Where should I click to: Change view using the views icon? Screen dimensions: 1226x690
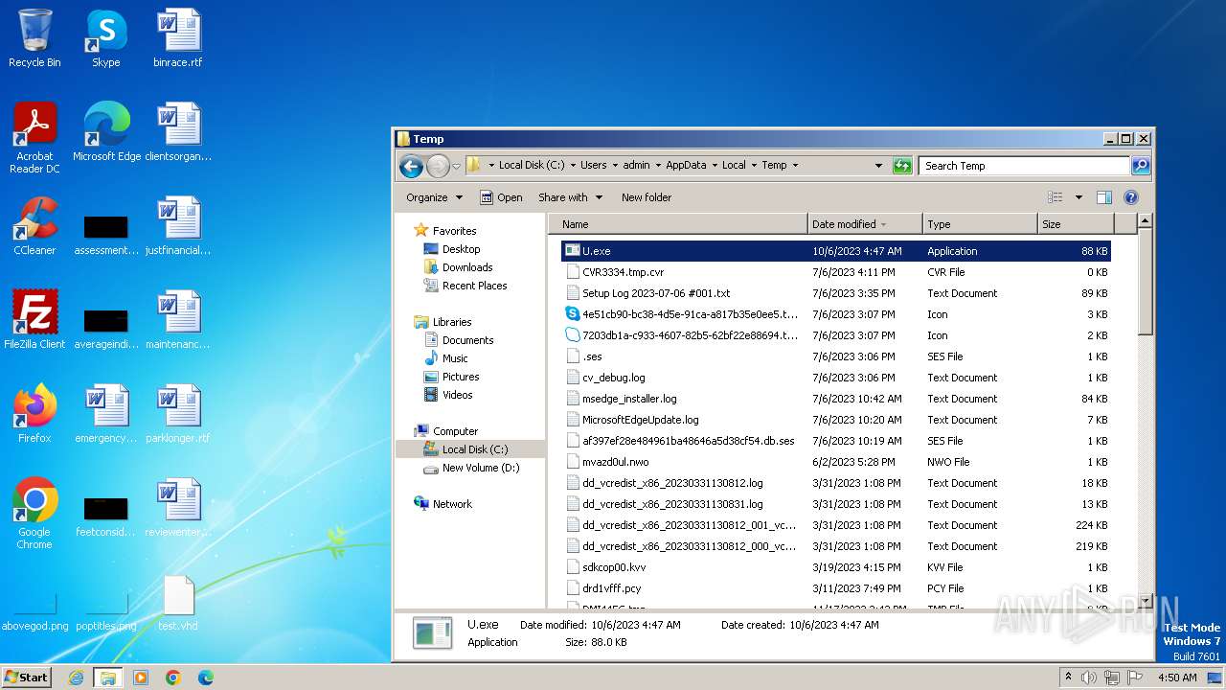(x=1055, y=197)
